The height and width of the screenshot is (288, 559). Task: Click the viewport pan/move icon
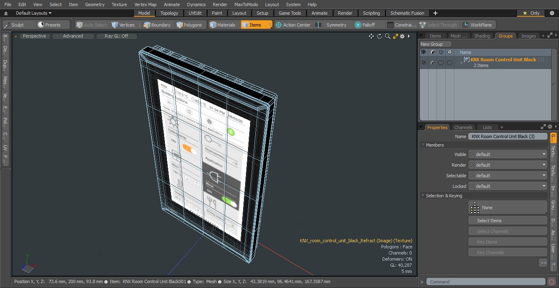[371, 36]
